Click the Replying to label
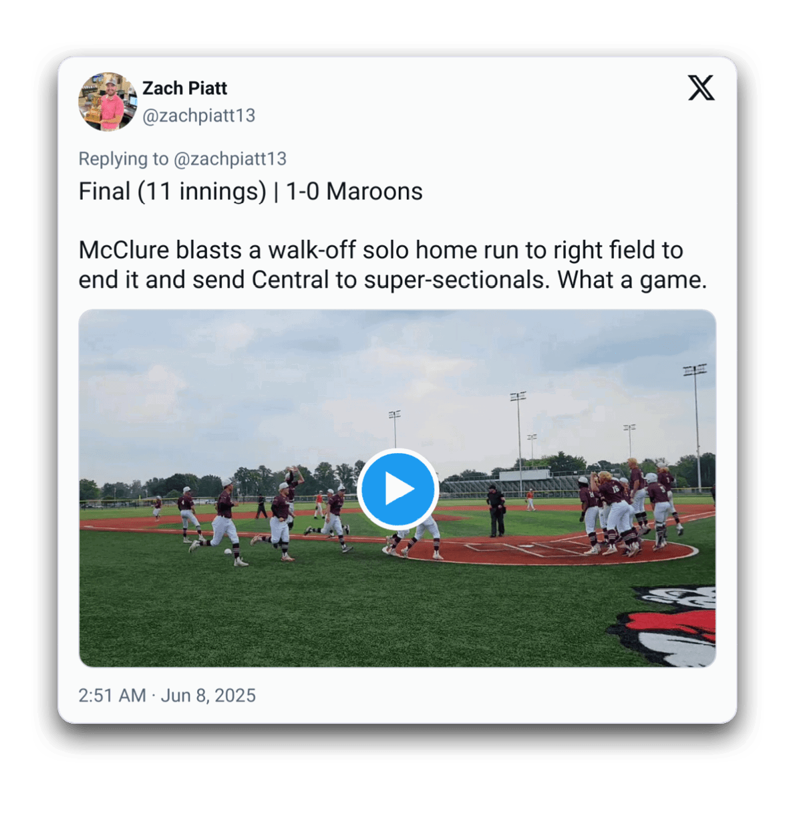 [123, 159]
